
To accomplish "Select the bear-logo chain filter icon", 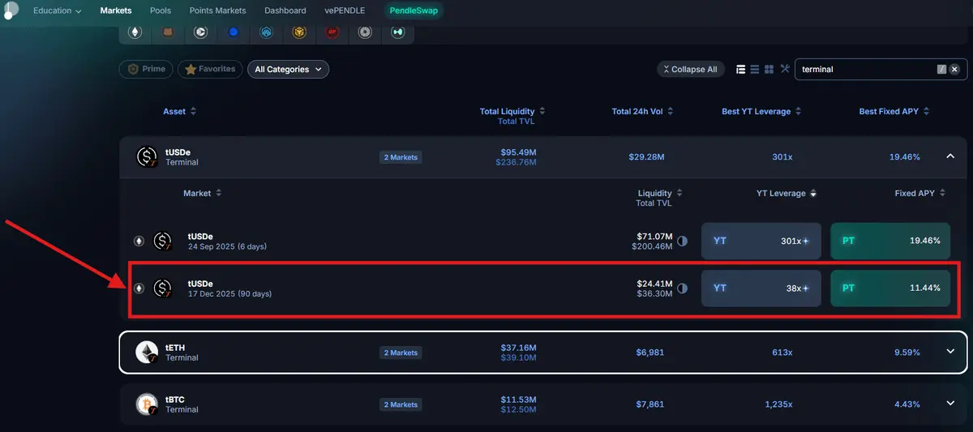I will (169, 32).
